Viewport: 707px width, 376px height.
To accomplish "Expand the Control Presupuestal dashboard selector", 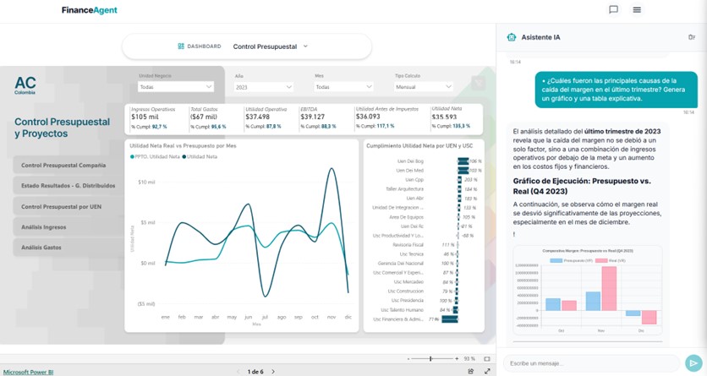I will (270, 46).
